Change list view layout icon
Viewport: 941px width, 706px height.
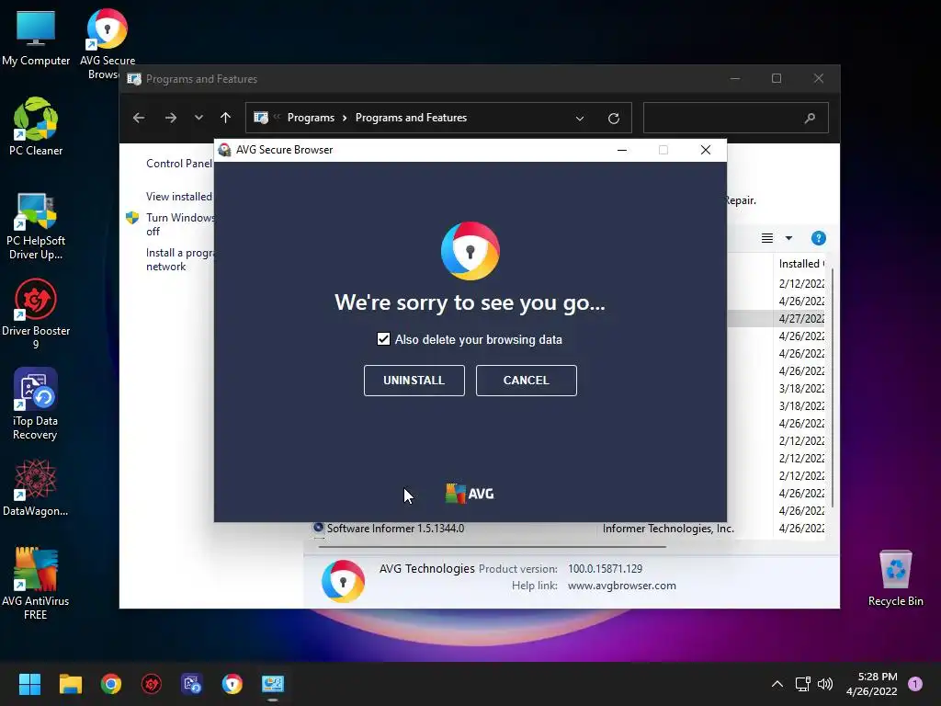tap(767, 238)
